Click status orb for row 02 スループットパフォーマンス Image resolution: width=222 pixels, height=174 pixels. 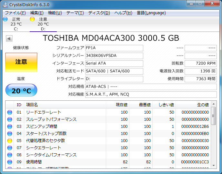(x=10, y=119)
